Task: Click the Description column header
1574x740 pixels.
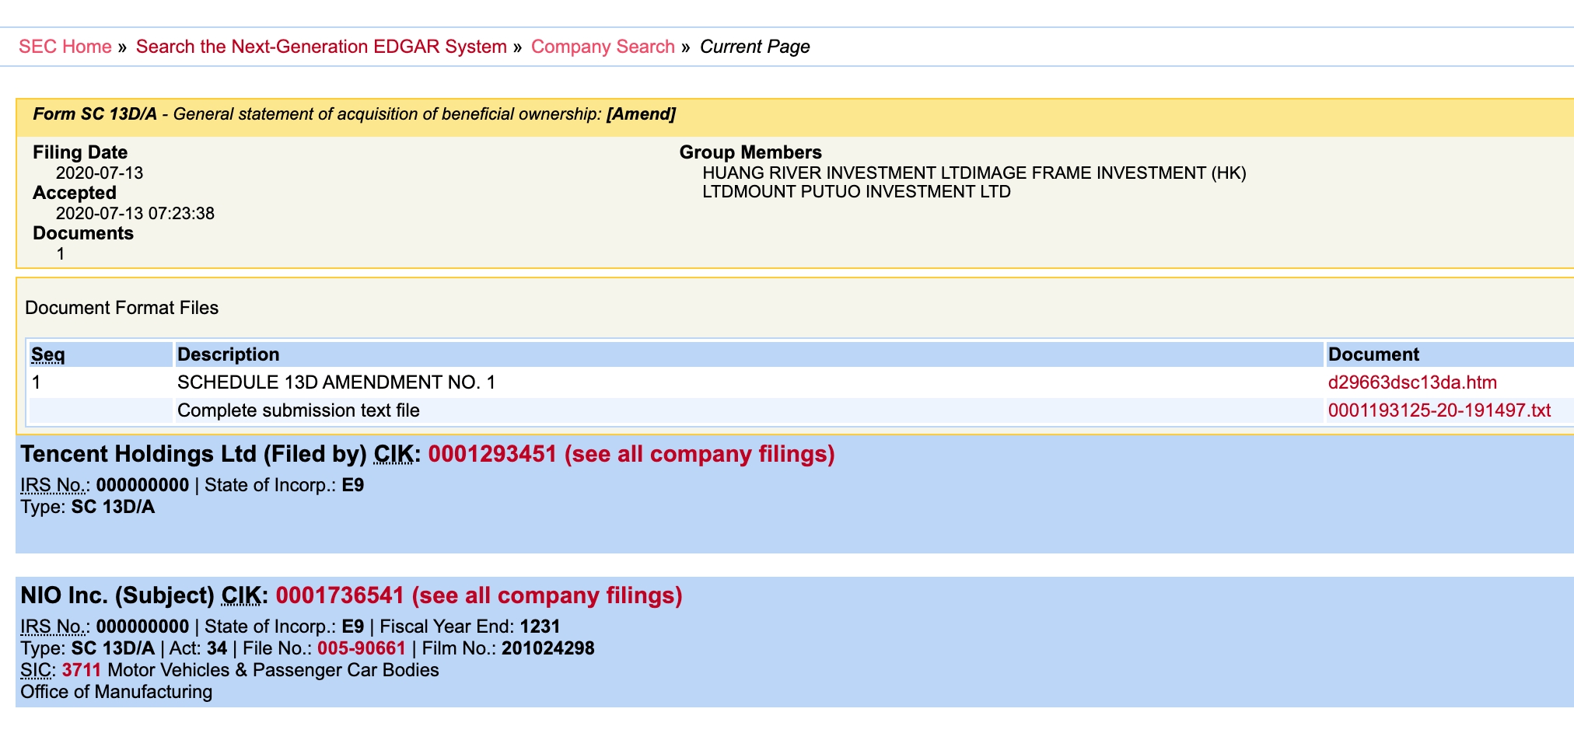Action: (x=228, y=354)
